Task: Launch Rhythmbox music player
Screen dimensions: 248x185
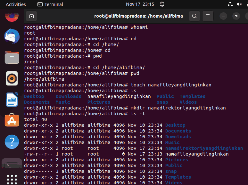Action: [12, 78]
